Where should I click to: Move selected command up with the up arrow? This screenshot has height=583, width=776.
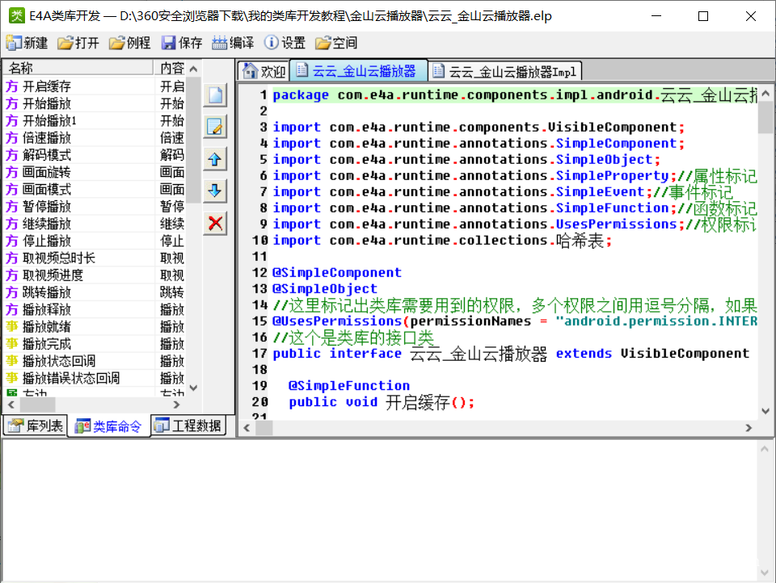215,159
